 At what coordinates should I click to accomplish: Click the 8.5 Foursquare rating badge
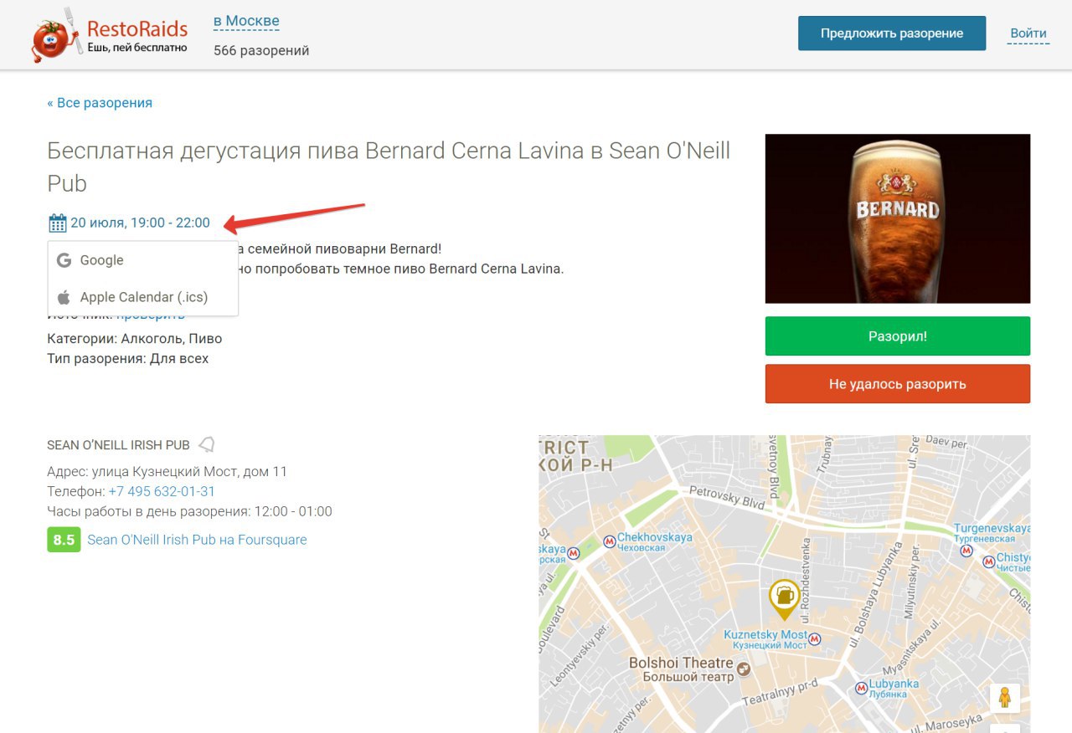point(64,540)
